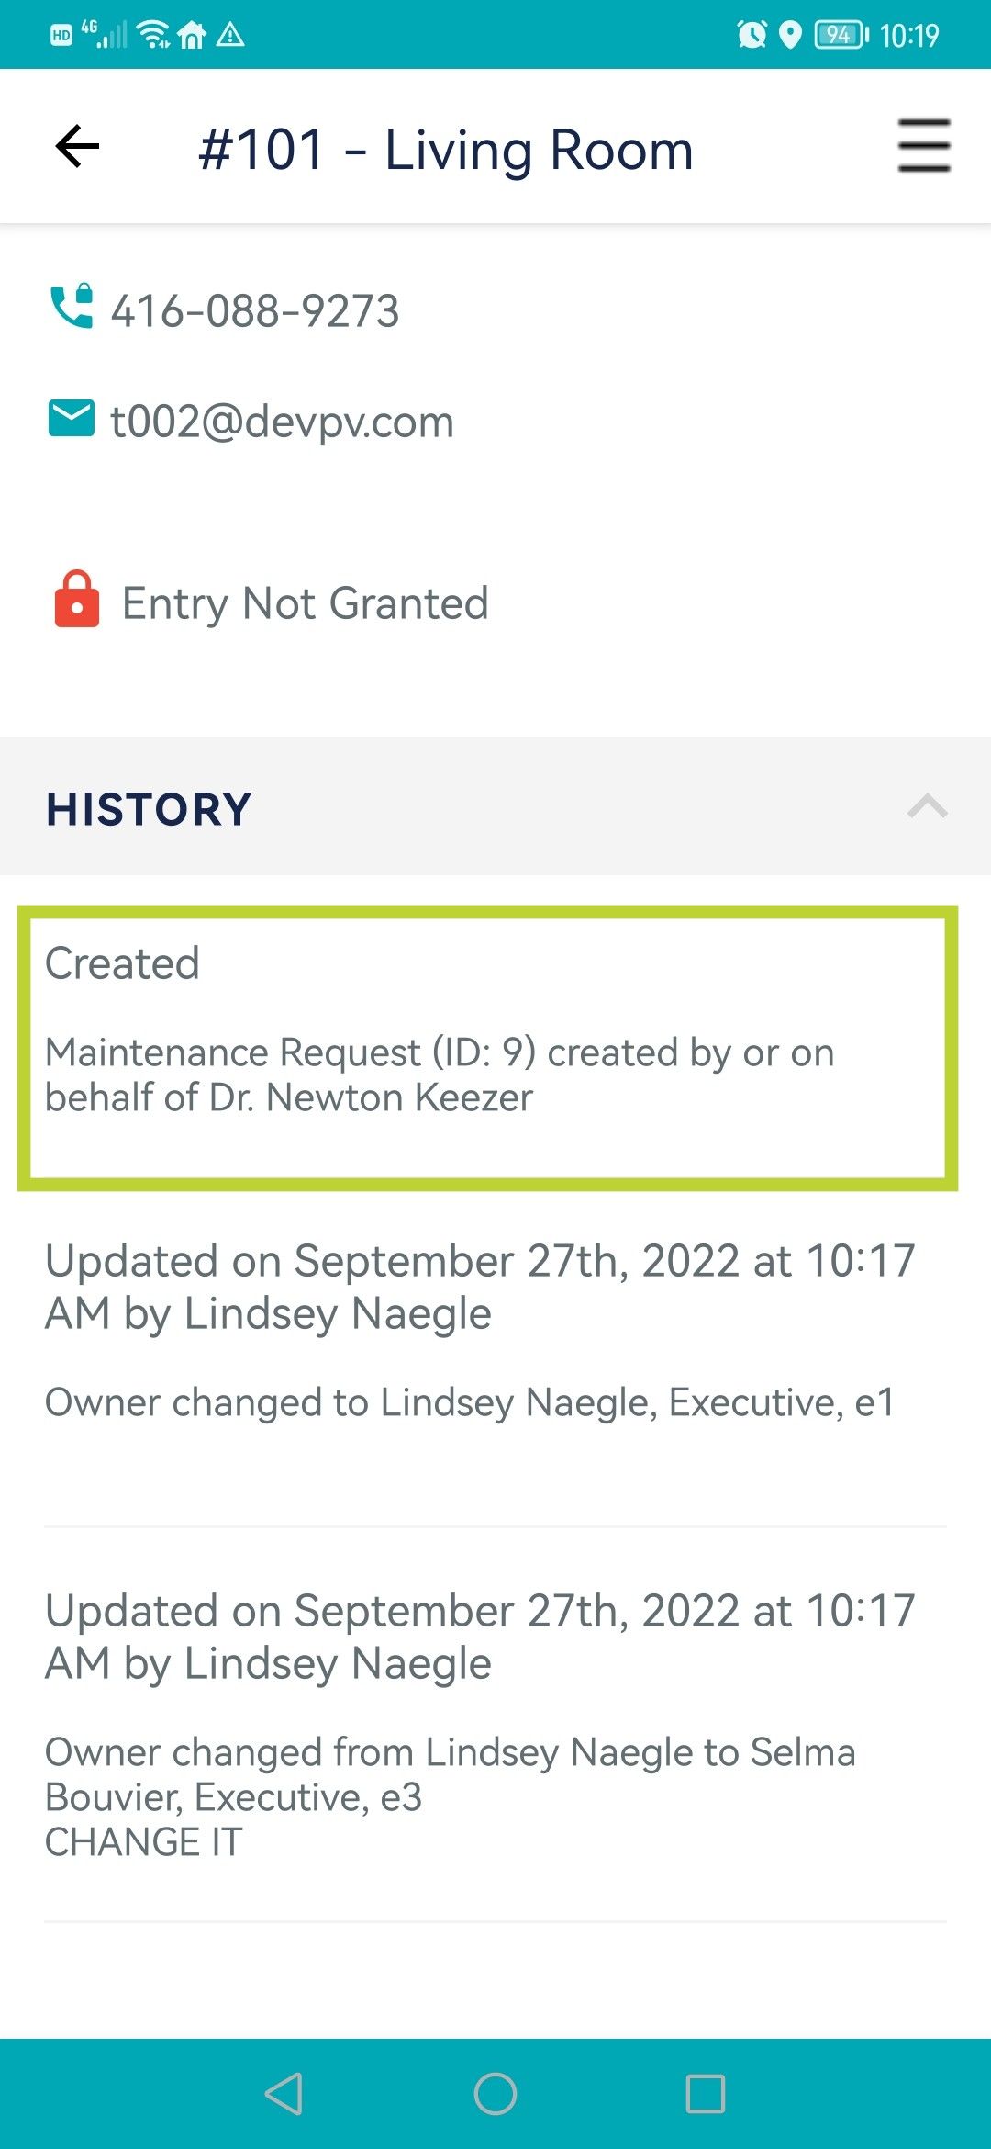Tap the Android home circle button
This screenshot has width=991, height=2149.
pyautogui.click(x=495, y=2094)
